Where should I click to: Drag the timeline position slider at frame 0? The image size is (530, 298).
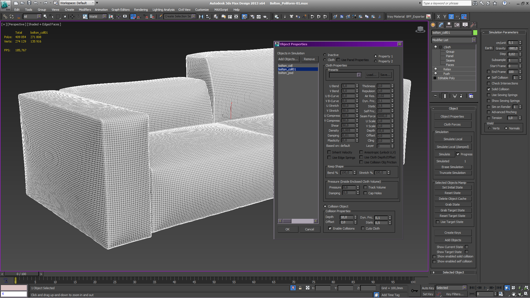[15, 280]
